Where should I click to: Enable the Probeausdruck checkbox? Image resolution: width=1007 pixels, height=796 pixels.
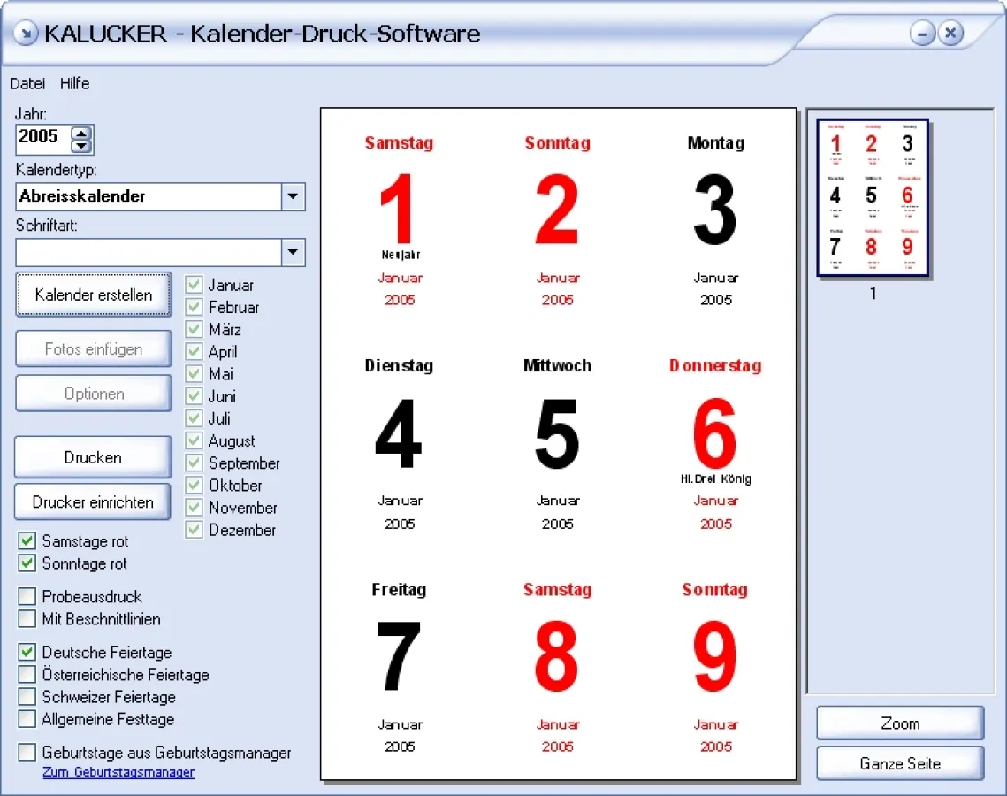pyautogui.click(x=27, y=597)
